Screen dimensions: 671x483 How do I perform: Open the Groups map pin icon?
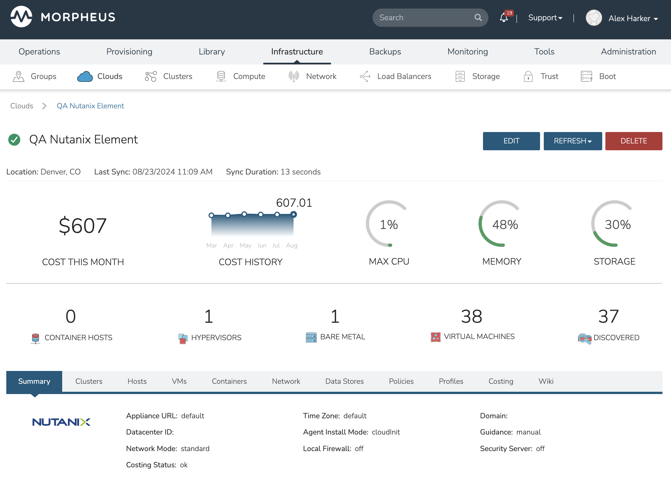[18, 76]
